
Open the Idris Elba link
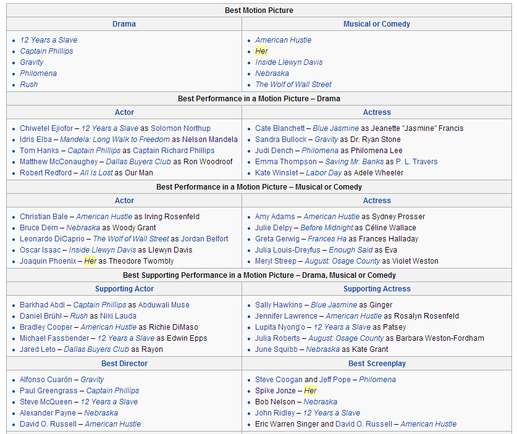pyautogui.click(x=36, y=140)
